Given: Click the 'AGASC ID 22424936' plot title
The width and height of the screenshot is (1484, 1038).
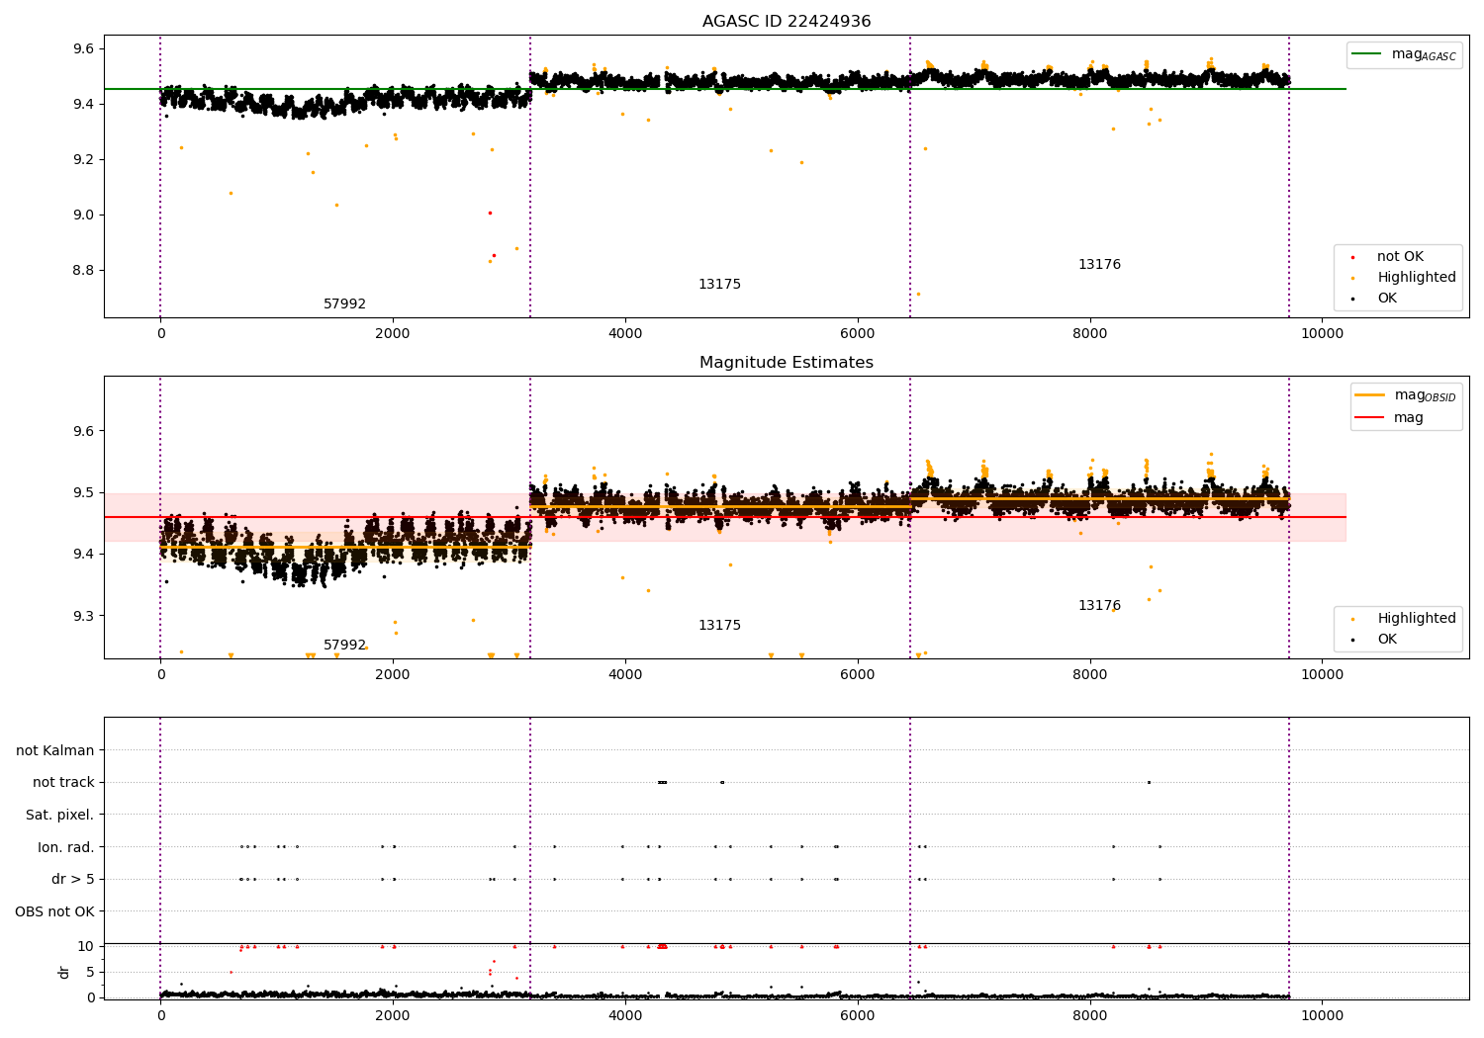Looking at the screenshot, I should [787, 22].
